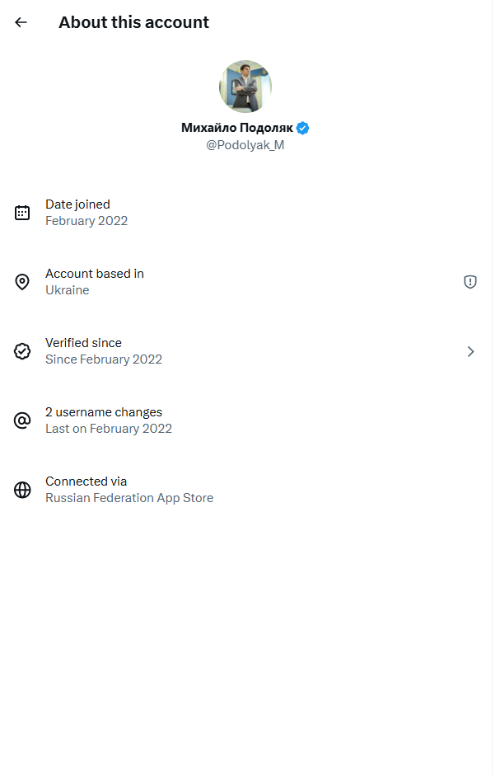Click the About this account heading
This screenshot has width=500, height=775.
[133, 22]
